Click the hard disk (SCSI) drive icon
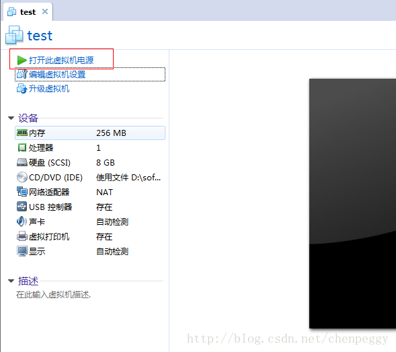This screenshot has width=396, height=352. tap(22, 162)
